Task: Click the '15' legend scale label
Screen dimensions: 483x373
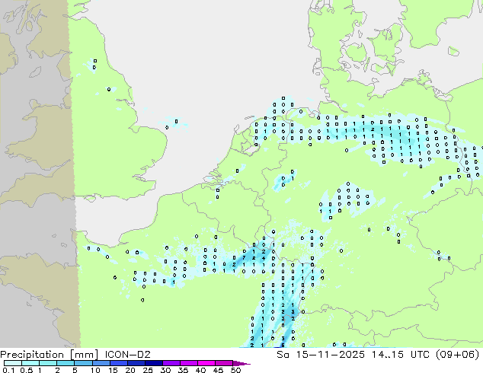Action: pyautogui.click(x=113, y=370)
